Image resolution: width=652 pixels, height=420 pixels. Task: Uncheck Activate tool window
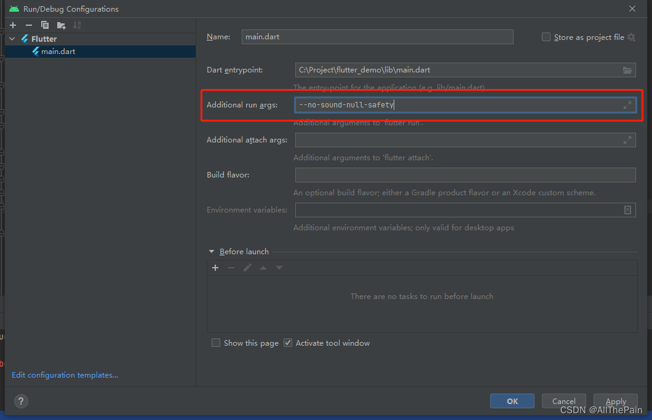[x=288, y=343]
